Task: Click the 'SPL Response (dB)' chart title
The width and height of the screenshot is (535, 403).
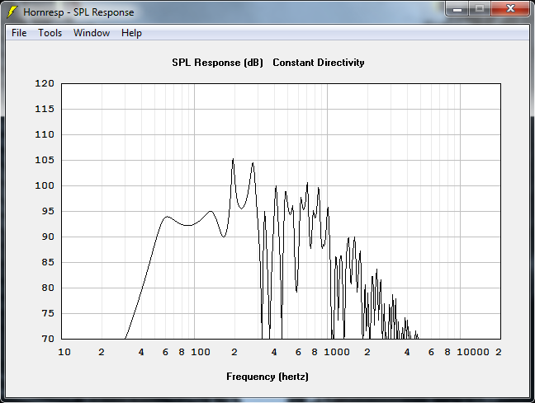Action: [x=217, y=63]
